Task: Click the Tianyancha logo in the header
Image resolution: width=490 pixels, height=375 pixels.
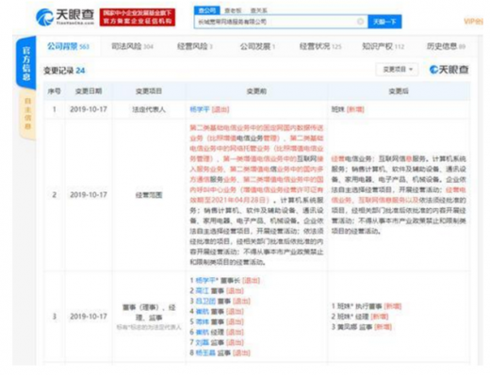Action: (x=65, y=17)
